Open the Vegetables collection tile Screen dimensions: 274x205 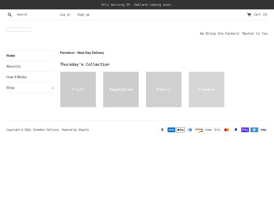(x=121, y=89)
